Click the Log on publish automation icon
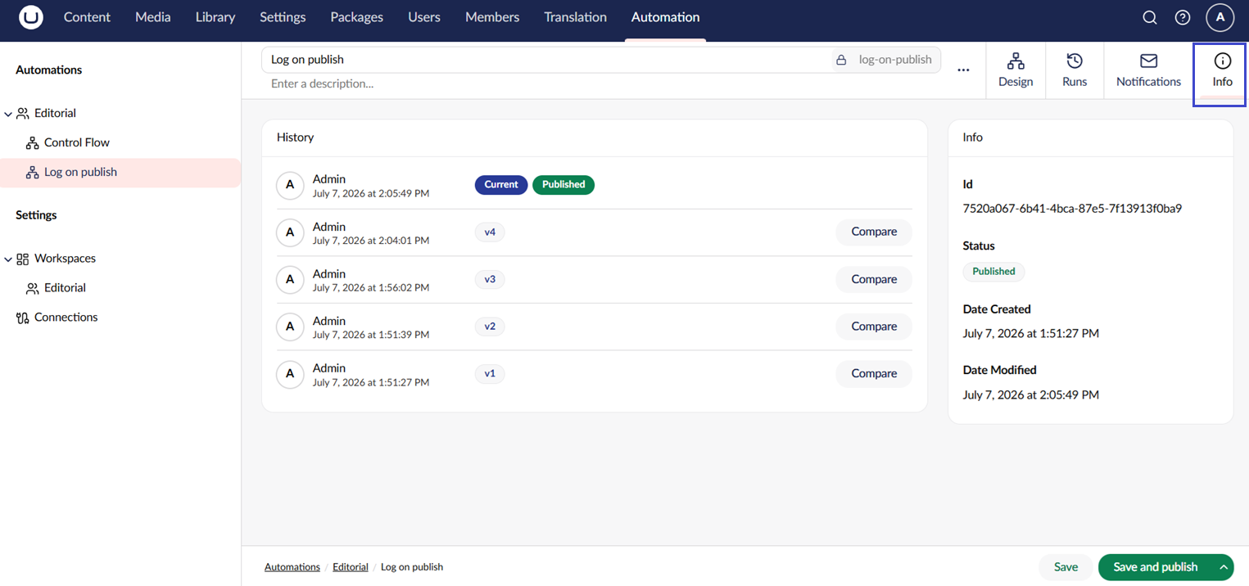 33,172
